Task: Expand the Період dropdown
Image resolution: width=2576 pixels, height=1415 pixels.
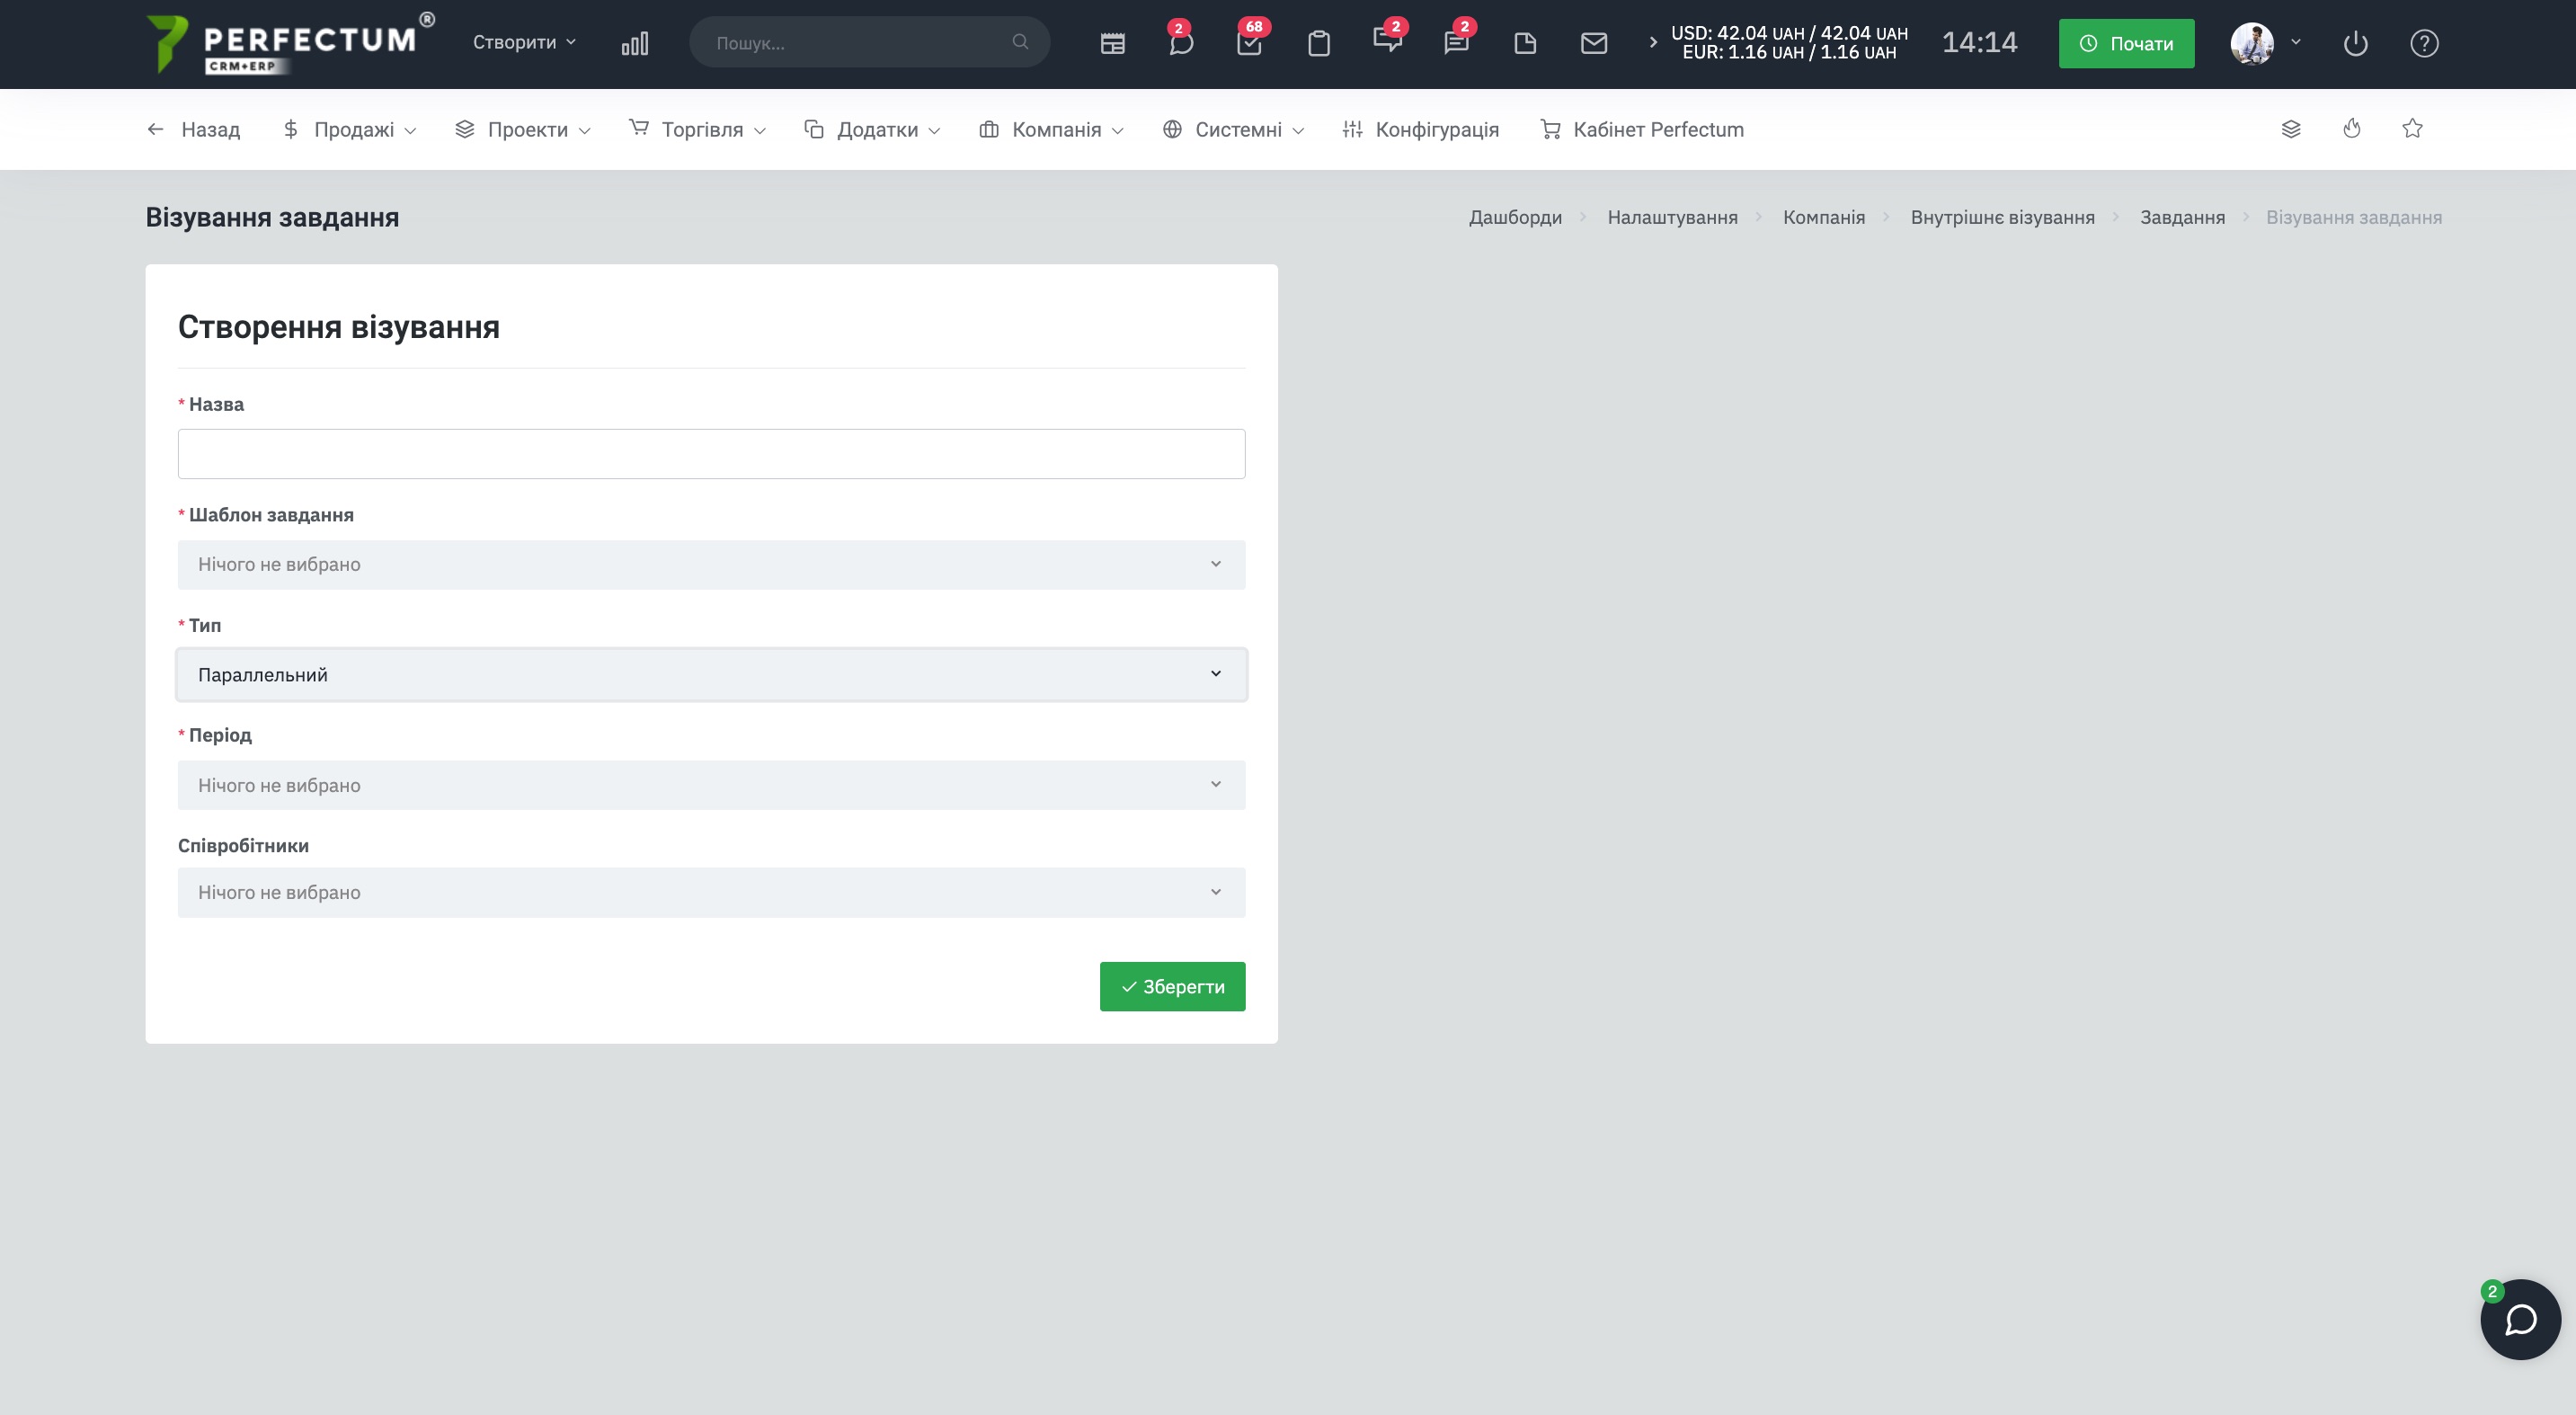Action: pos(711,785)
